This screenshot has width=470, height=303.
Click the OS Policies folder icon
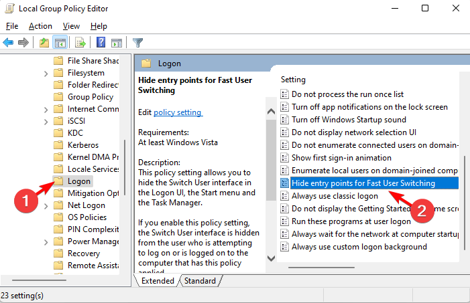(58, 217)
